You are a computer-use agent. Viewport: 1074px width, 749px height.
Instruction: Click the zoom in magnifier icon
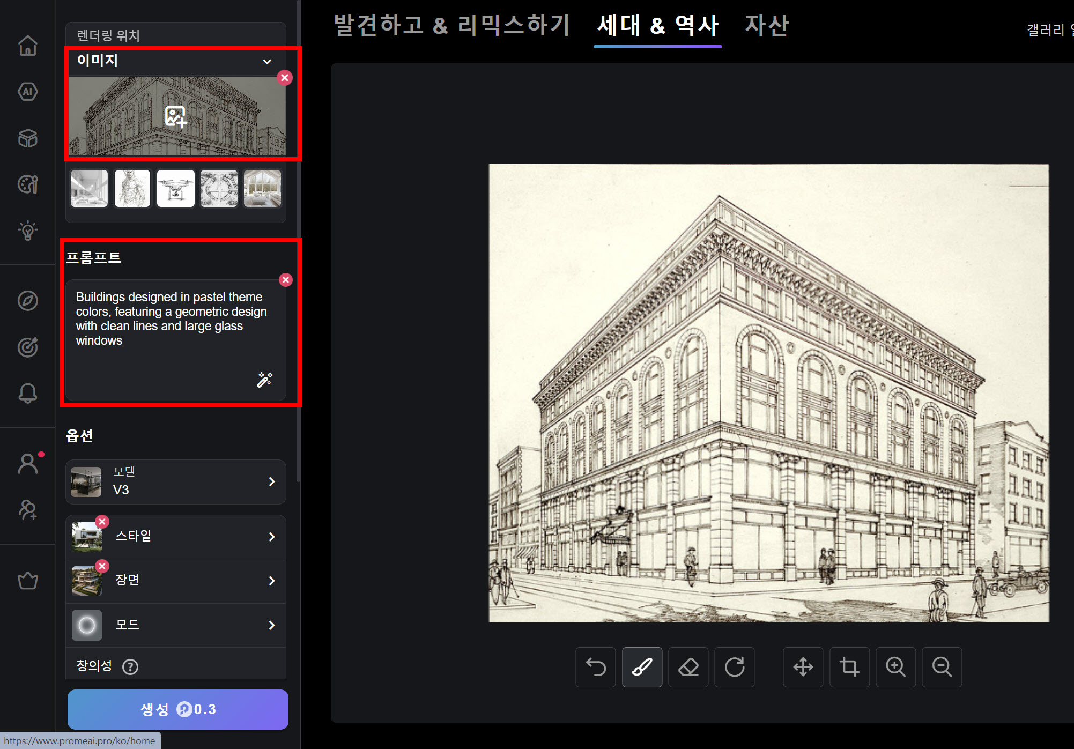tap(895, 667)
